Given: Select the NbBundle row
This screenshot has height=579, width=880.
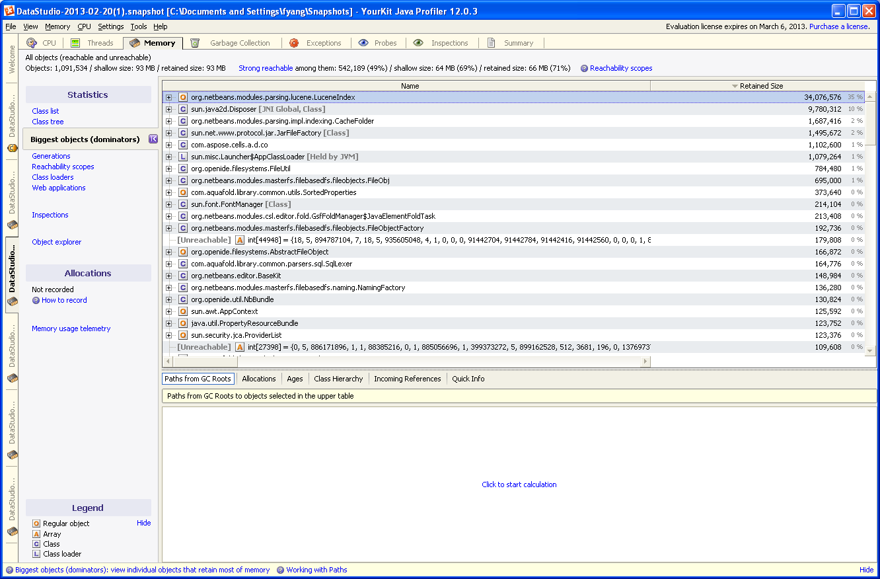Looking at the screenshot, I should click(513, 299).
